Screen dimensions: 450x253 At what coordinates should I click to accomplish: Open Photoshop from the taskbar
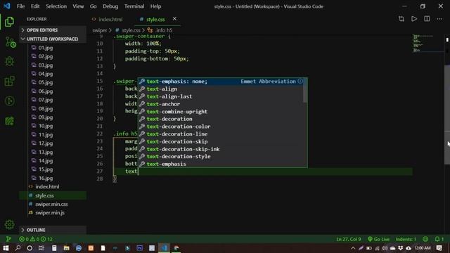[x=140, y=248]
